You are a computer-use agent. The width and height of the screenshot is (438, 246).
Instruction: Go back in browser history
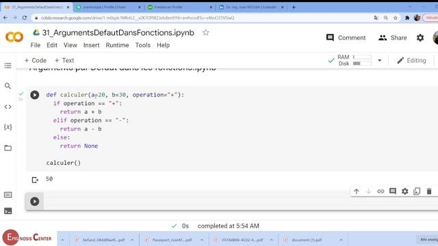(x=5, y=18)
